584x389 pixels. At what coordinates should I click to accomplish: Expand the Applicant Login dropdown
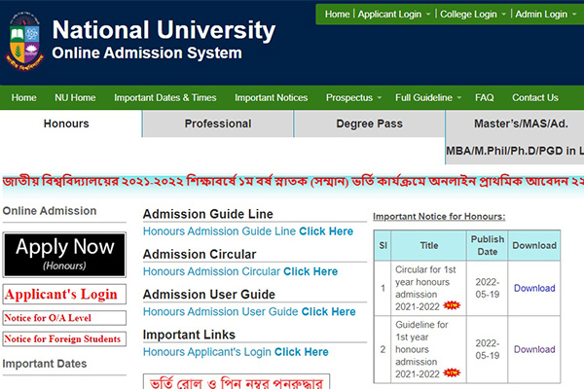click(x=394, y=15)
